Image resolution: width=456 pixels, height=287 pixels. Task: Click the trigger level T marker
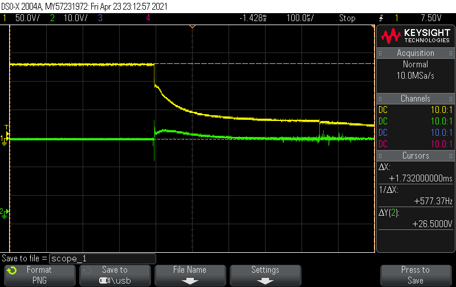6,127
